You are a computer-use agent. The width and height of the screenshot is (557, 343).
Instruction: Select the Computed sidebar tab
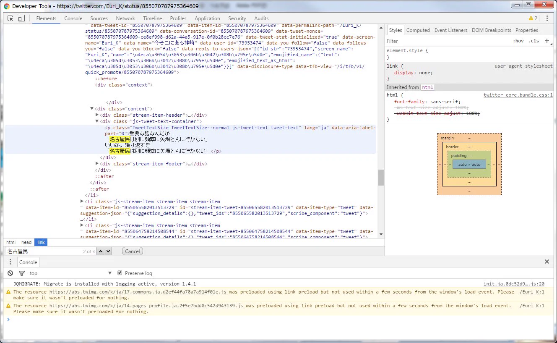(418, 30)
